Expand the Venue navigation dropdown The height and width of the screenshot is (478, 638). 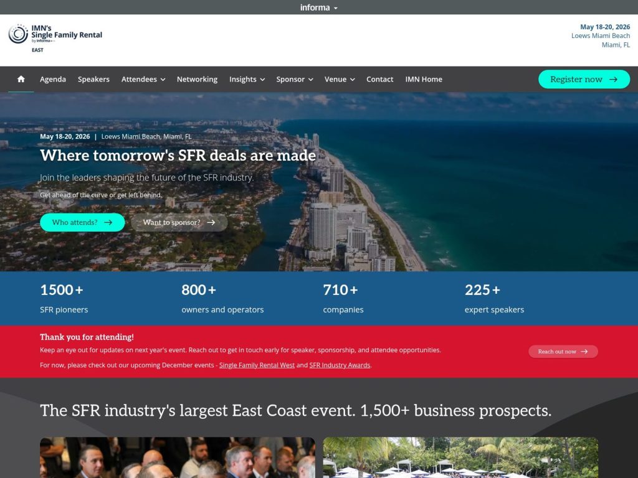[x=339, y=79]
